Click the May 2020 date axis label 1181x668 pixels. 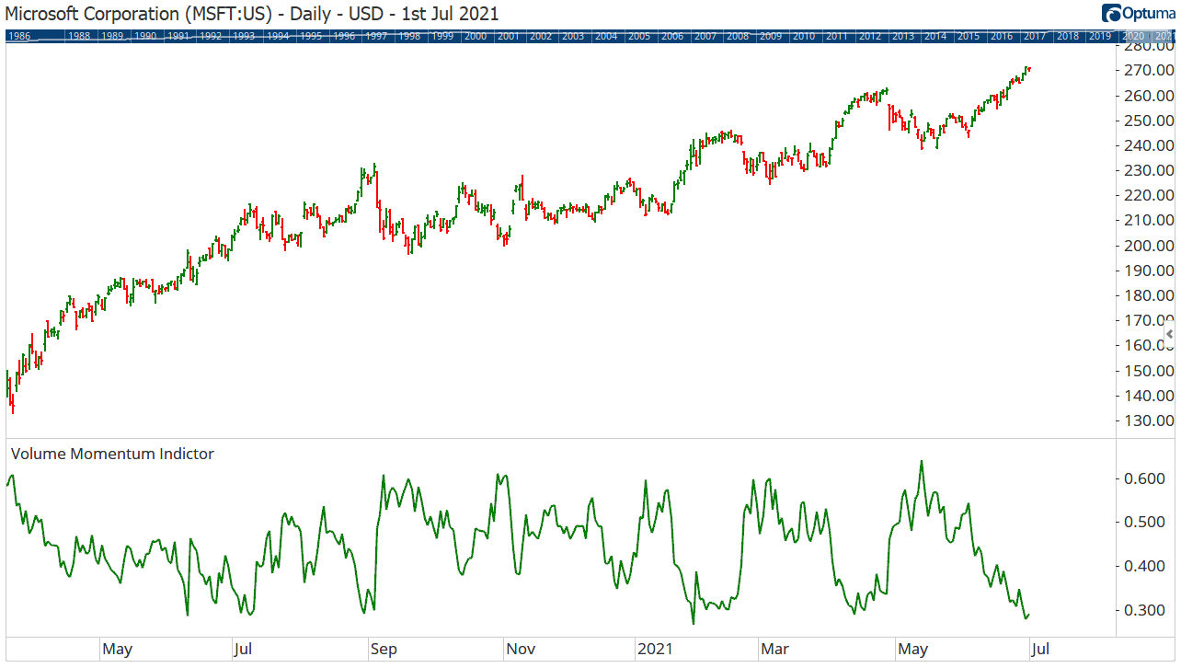coord(117,650)
